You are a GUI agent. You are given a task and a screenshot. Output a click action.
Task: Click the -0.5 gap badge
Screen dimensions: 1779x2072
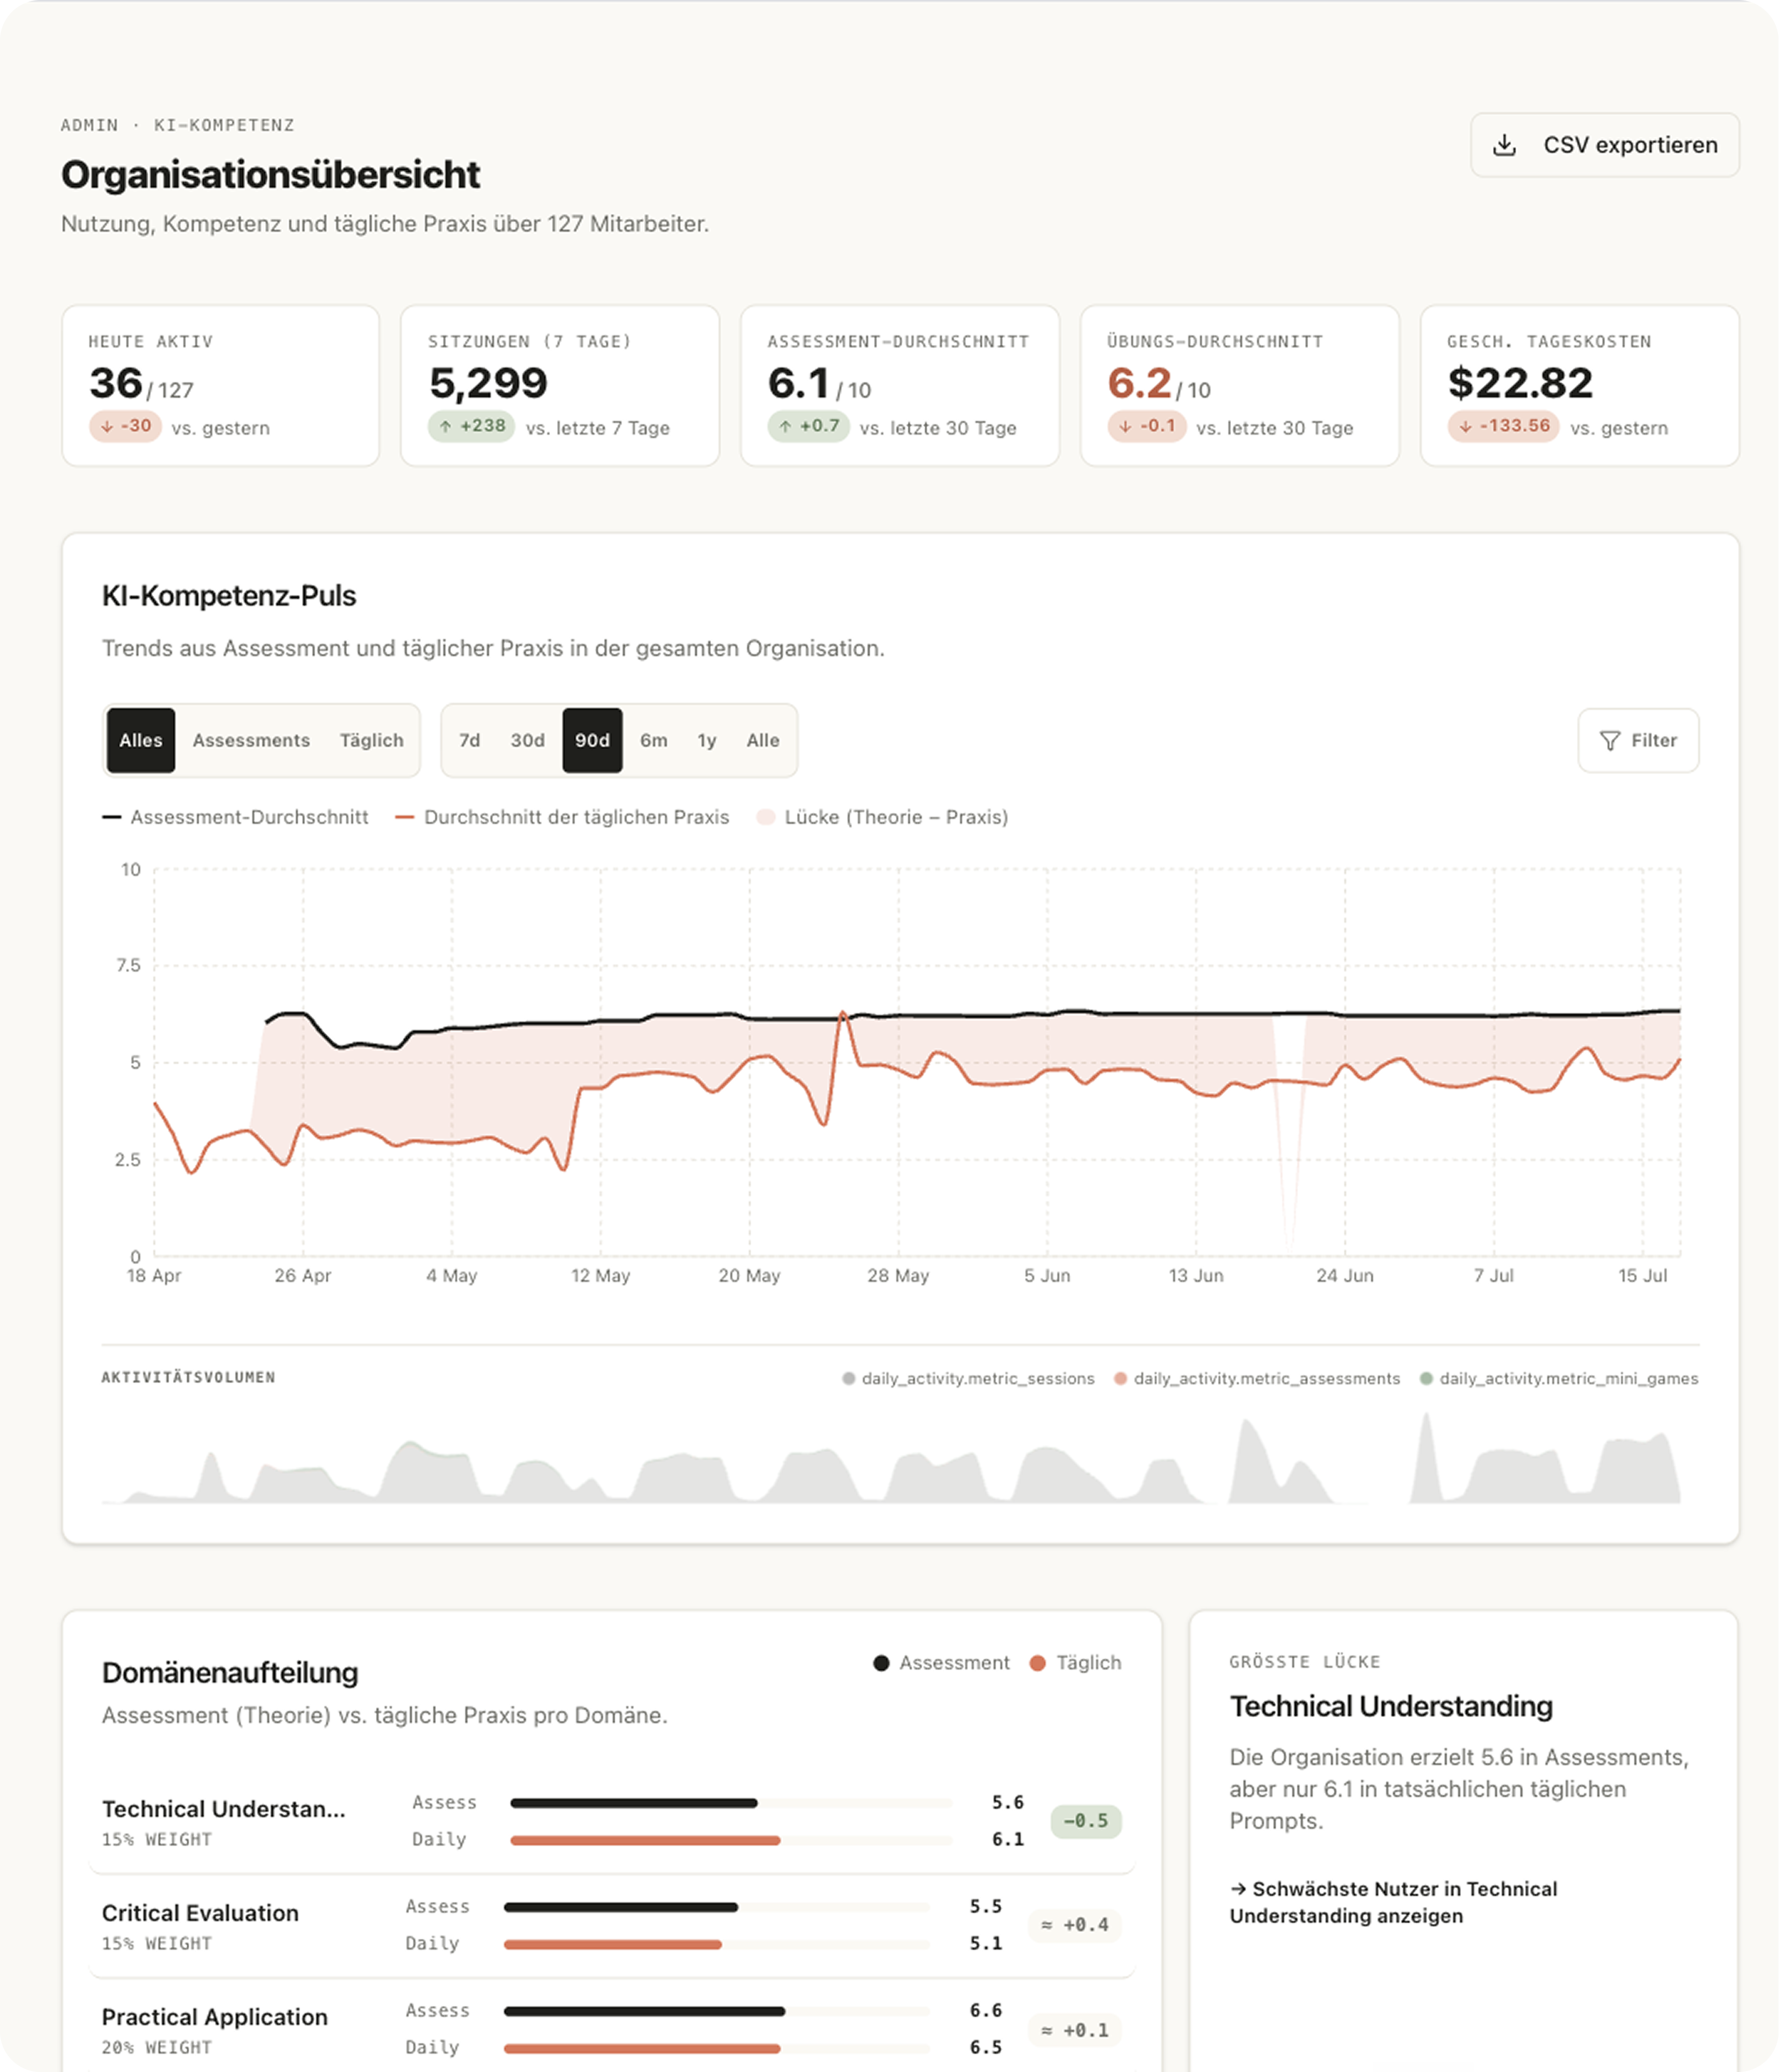click(1085, 1821)
